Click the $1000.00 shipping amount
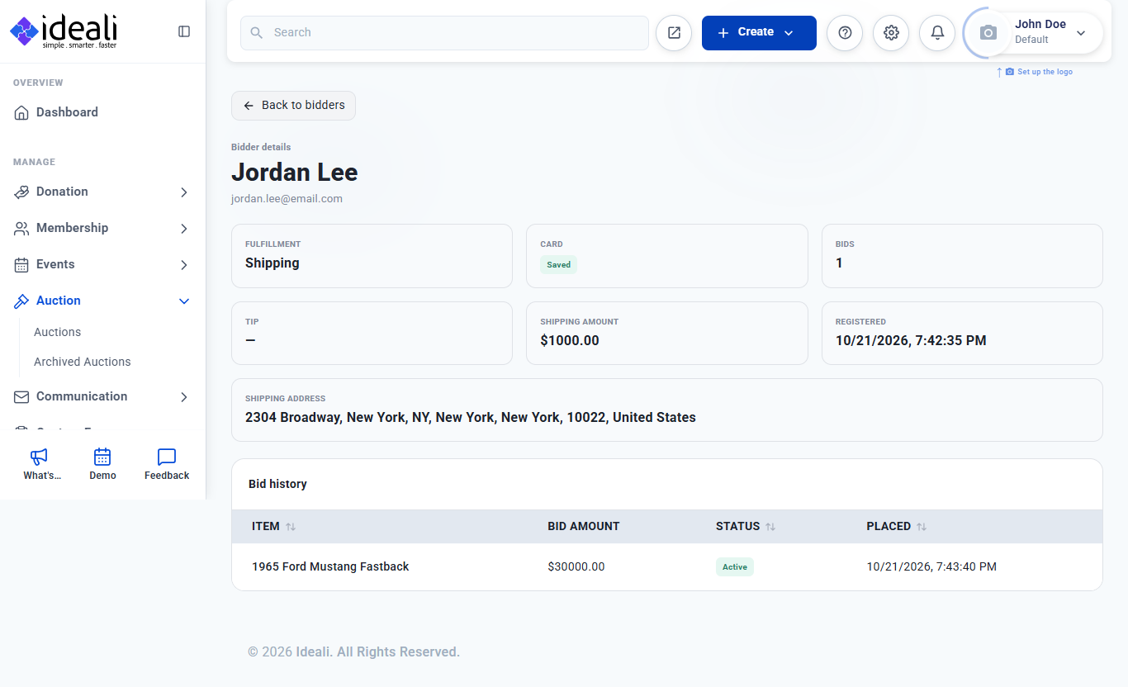The width and height of the screenshot is (1128, 687). click(570, 340)
